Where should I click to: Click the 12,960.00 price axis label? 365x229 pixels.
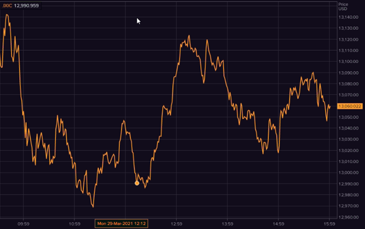(x=348, y=217)
